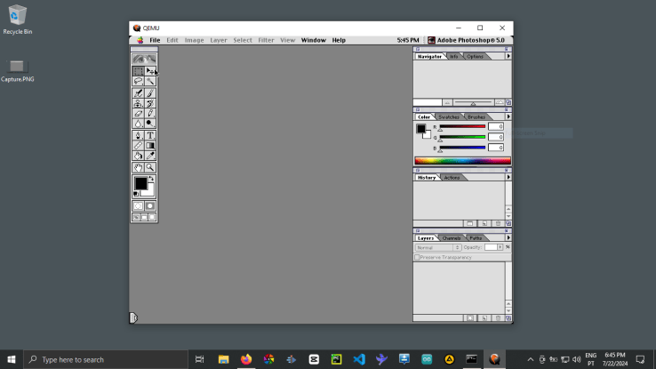Pick a color from the spectrum bar
The height and width of the screenshot is (369, 656).
[x=462, y=161]
